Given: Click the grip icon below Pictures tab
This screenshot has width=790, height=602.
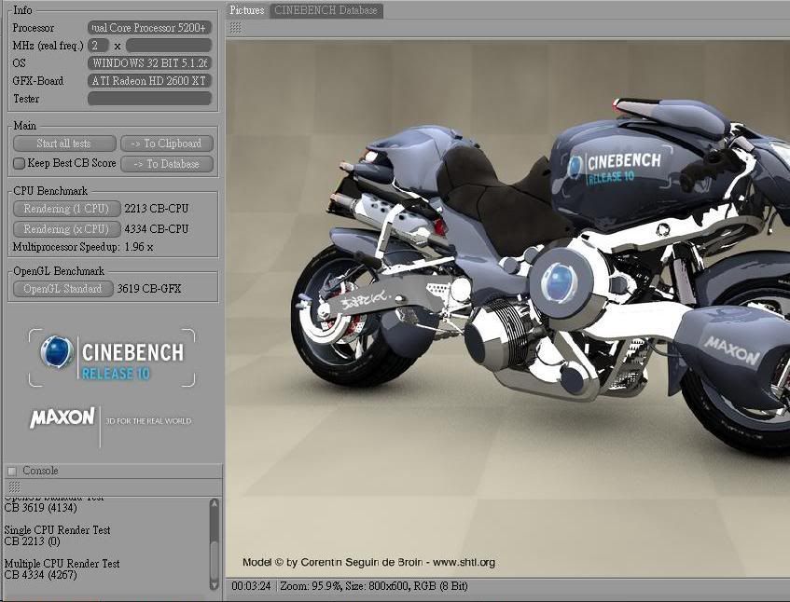Looking at the screenshot, I should point(235,28).
